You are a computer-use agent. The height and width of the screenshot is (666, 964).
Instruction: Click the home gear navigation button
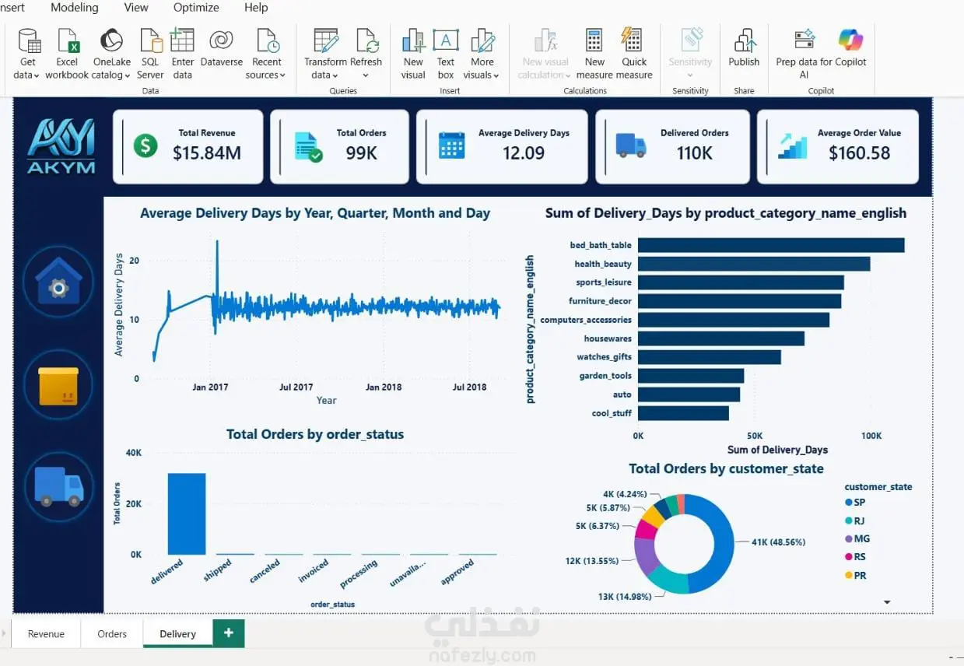pos(58,282)
